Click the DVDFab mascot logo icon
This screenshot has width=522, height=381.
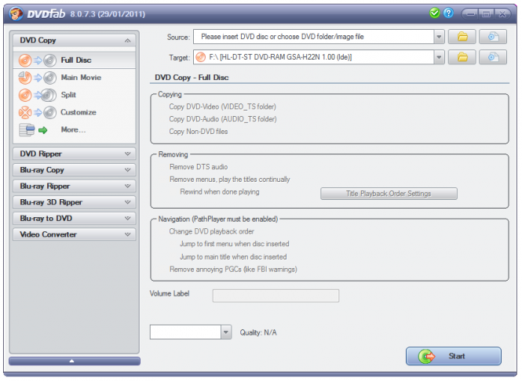(x=16, y=13)
